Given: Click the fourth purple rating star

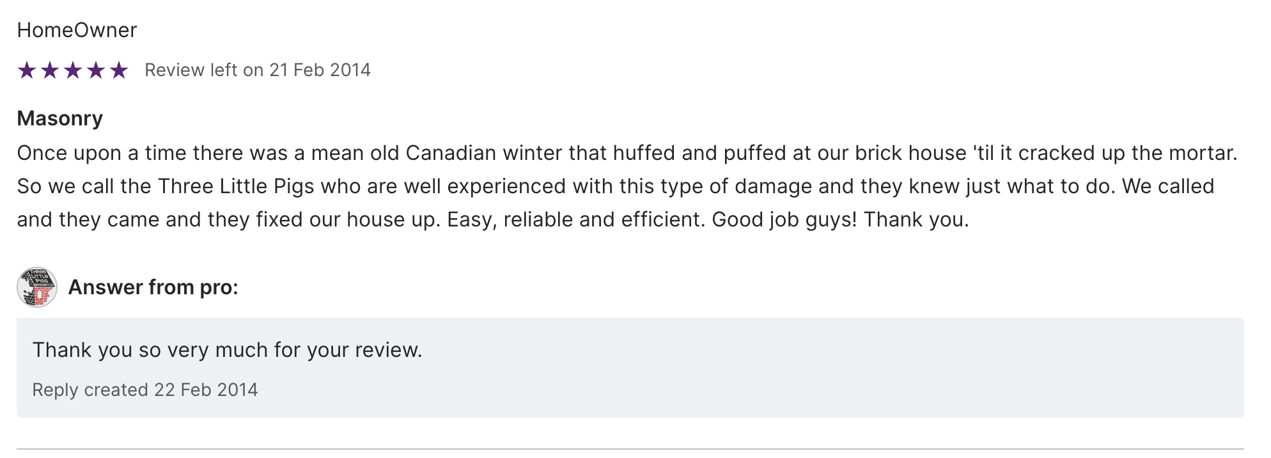Looking at the screenshot, I should coord(96,70).
